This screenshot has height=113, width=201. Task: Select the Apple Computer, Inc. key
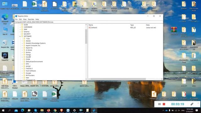(33, 46)
